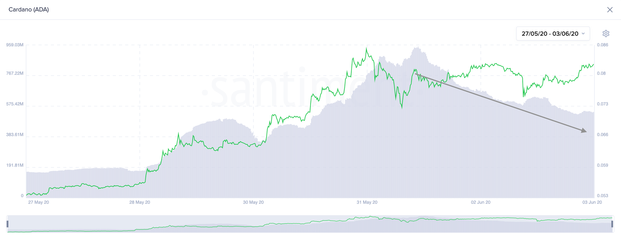The height and width of the screenshot is (239, 621).
Task: Click the Cardano (ADA) title text
Action: [x=29, y=10]
